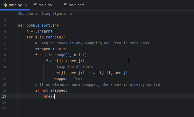Click the empty line 16 in the editor

(x=81, y=102)
